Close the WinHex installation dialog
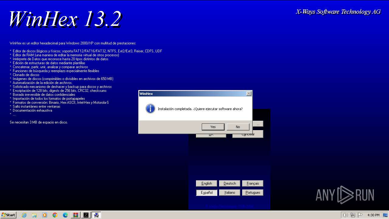 [x=249, y=94]
